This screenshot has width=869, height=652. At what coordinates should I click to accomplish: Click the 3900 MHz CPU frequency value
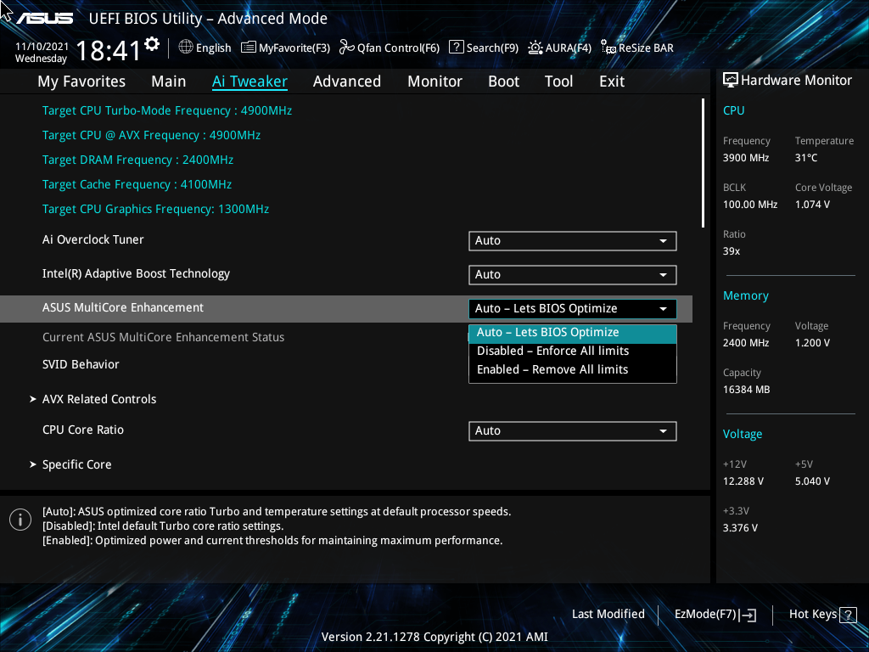click(x=746, y=158)
